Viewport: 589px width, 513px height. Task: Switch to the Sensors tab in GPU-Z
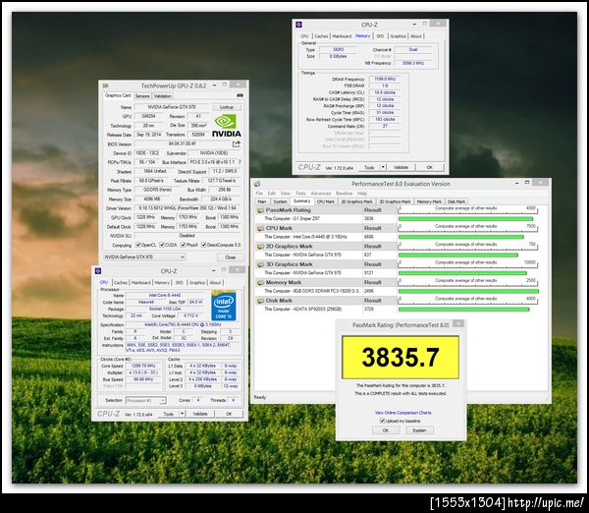(x=142, y=96)
